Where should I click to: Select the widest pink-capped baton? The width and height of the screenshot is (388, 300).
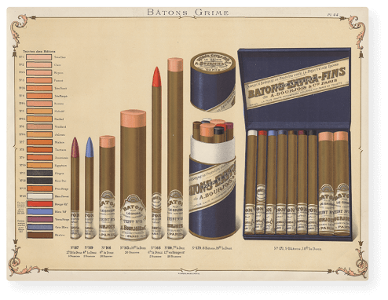133,175
